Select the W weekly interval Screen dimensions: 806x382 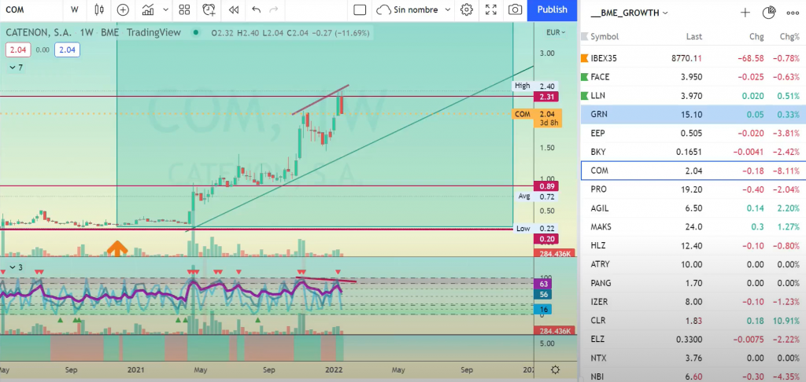pyautogui.click(x=74, y=9)
